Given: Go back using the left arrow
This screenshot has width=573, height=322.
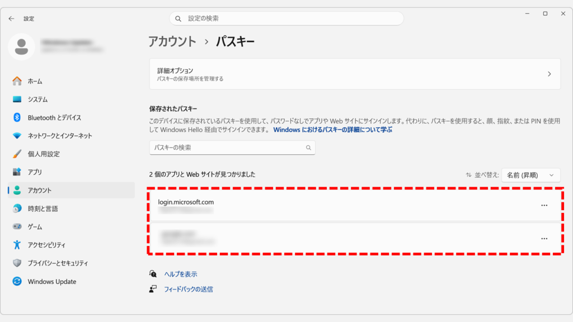Looking at the screenshot, I should point(11,18).
